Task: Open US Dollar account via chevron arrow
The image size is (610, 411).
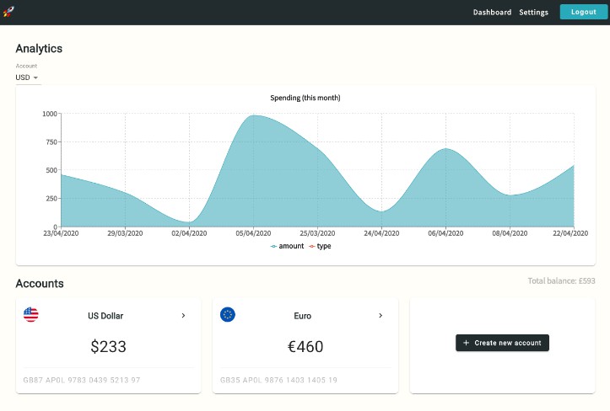Action: click(x=184, y=316)
